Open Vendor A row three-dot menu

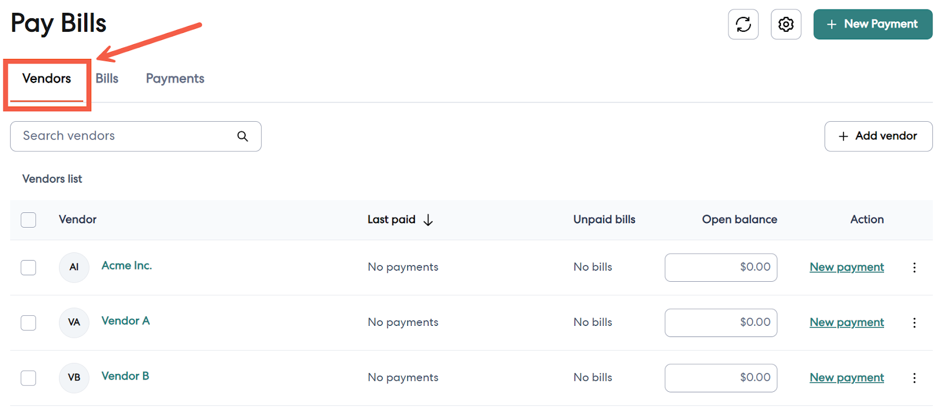914,323
